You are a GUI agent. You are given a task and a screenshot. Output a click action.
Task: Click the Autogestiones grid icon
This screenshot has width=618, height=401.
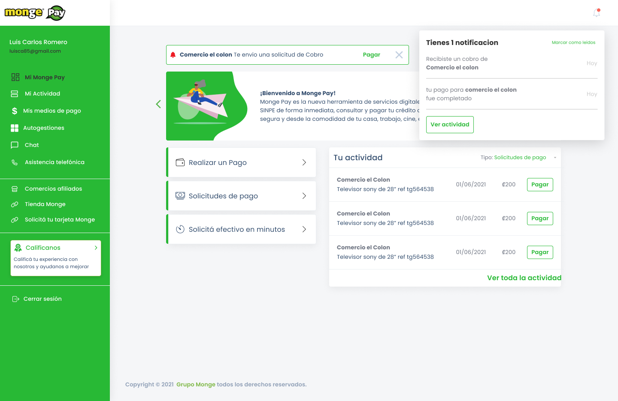[15, 128]
